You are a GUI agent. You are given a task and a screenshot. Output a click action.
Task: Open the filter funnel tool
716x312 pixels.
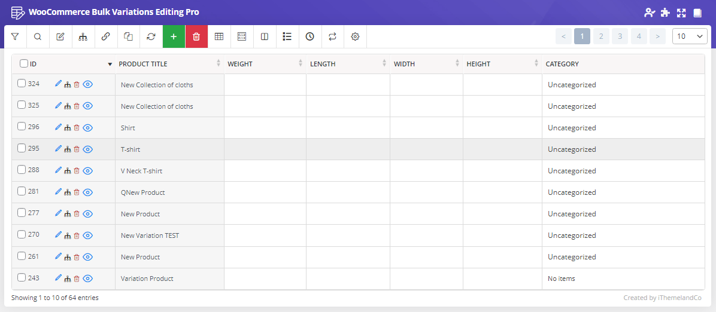15,36
